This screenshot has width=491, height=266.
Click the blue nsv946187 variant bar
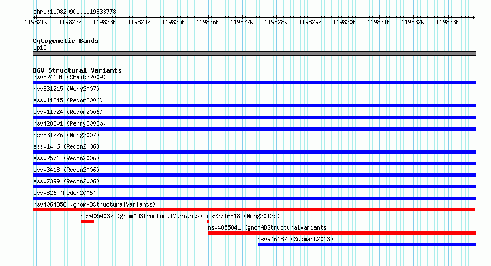[366, 245]
